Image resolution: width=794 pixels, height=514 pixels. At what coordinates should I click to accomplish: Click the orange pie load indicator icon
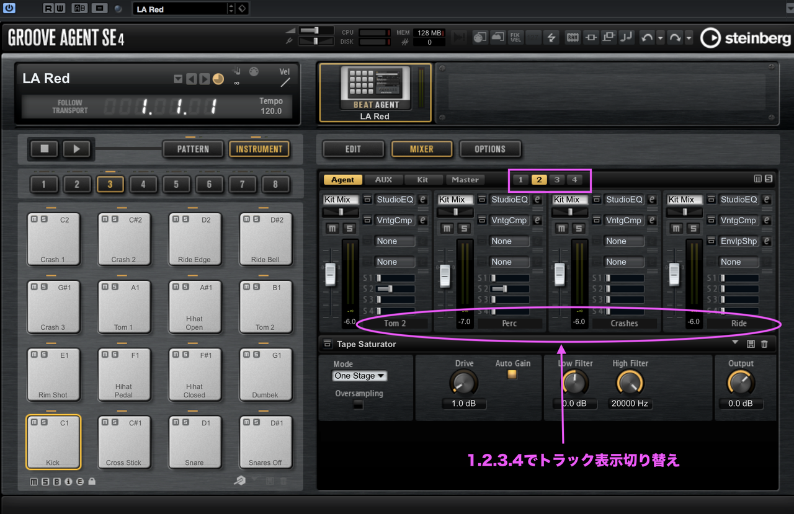point(218,79)
